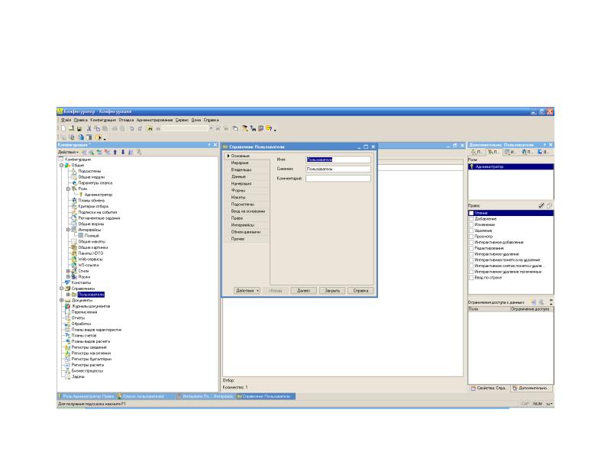Click the delete (red X) icon in configuration toolbar
611x458 pixels.
107,152
